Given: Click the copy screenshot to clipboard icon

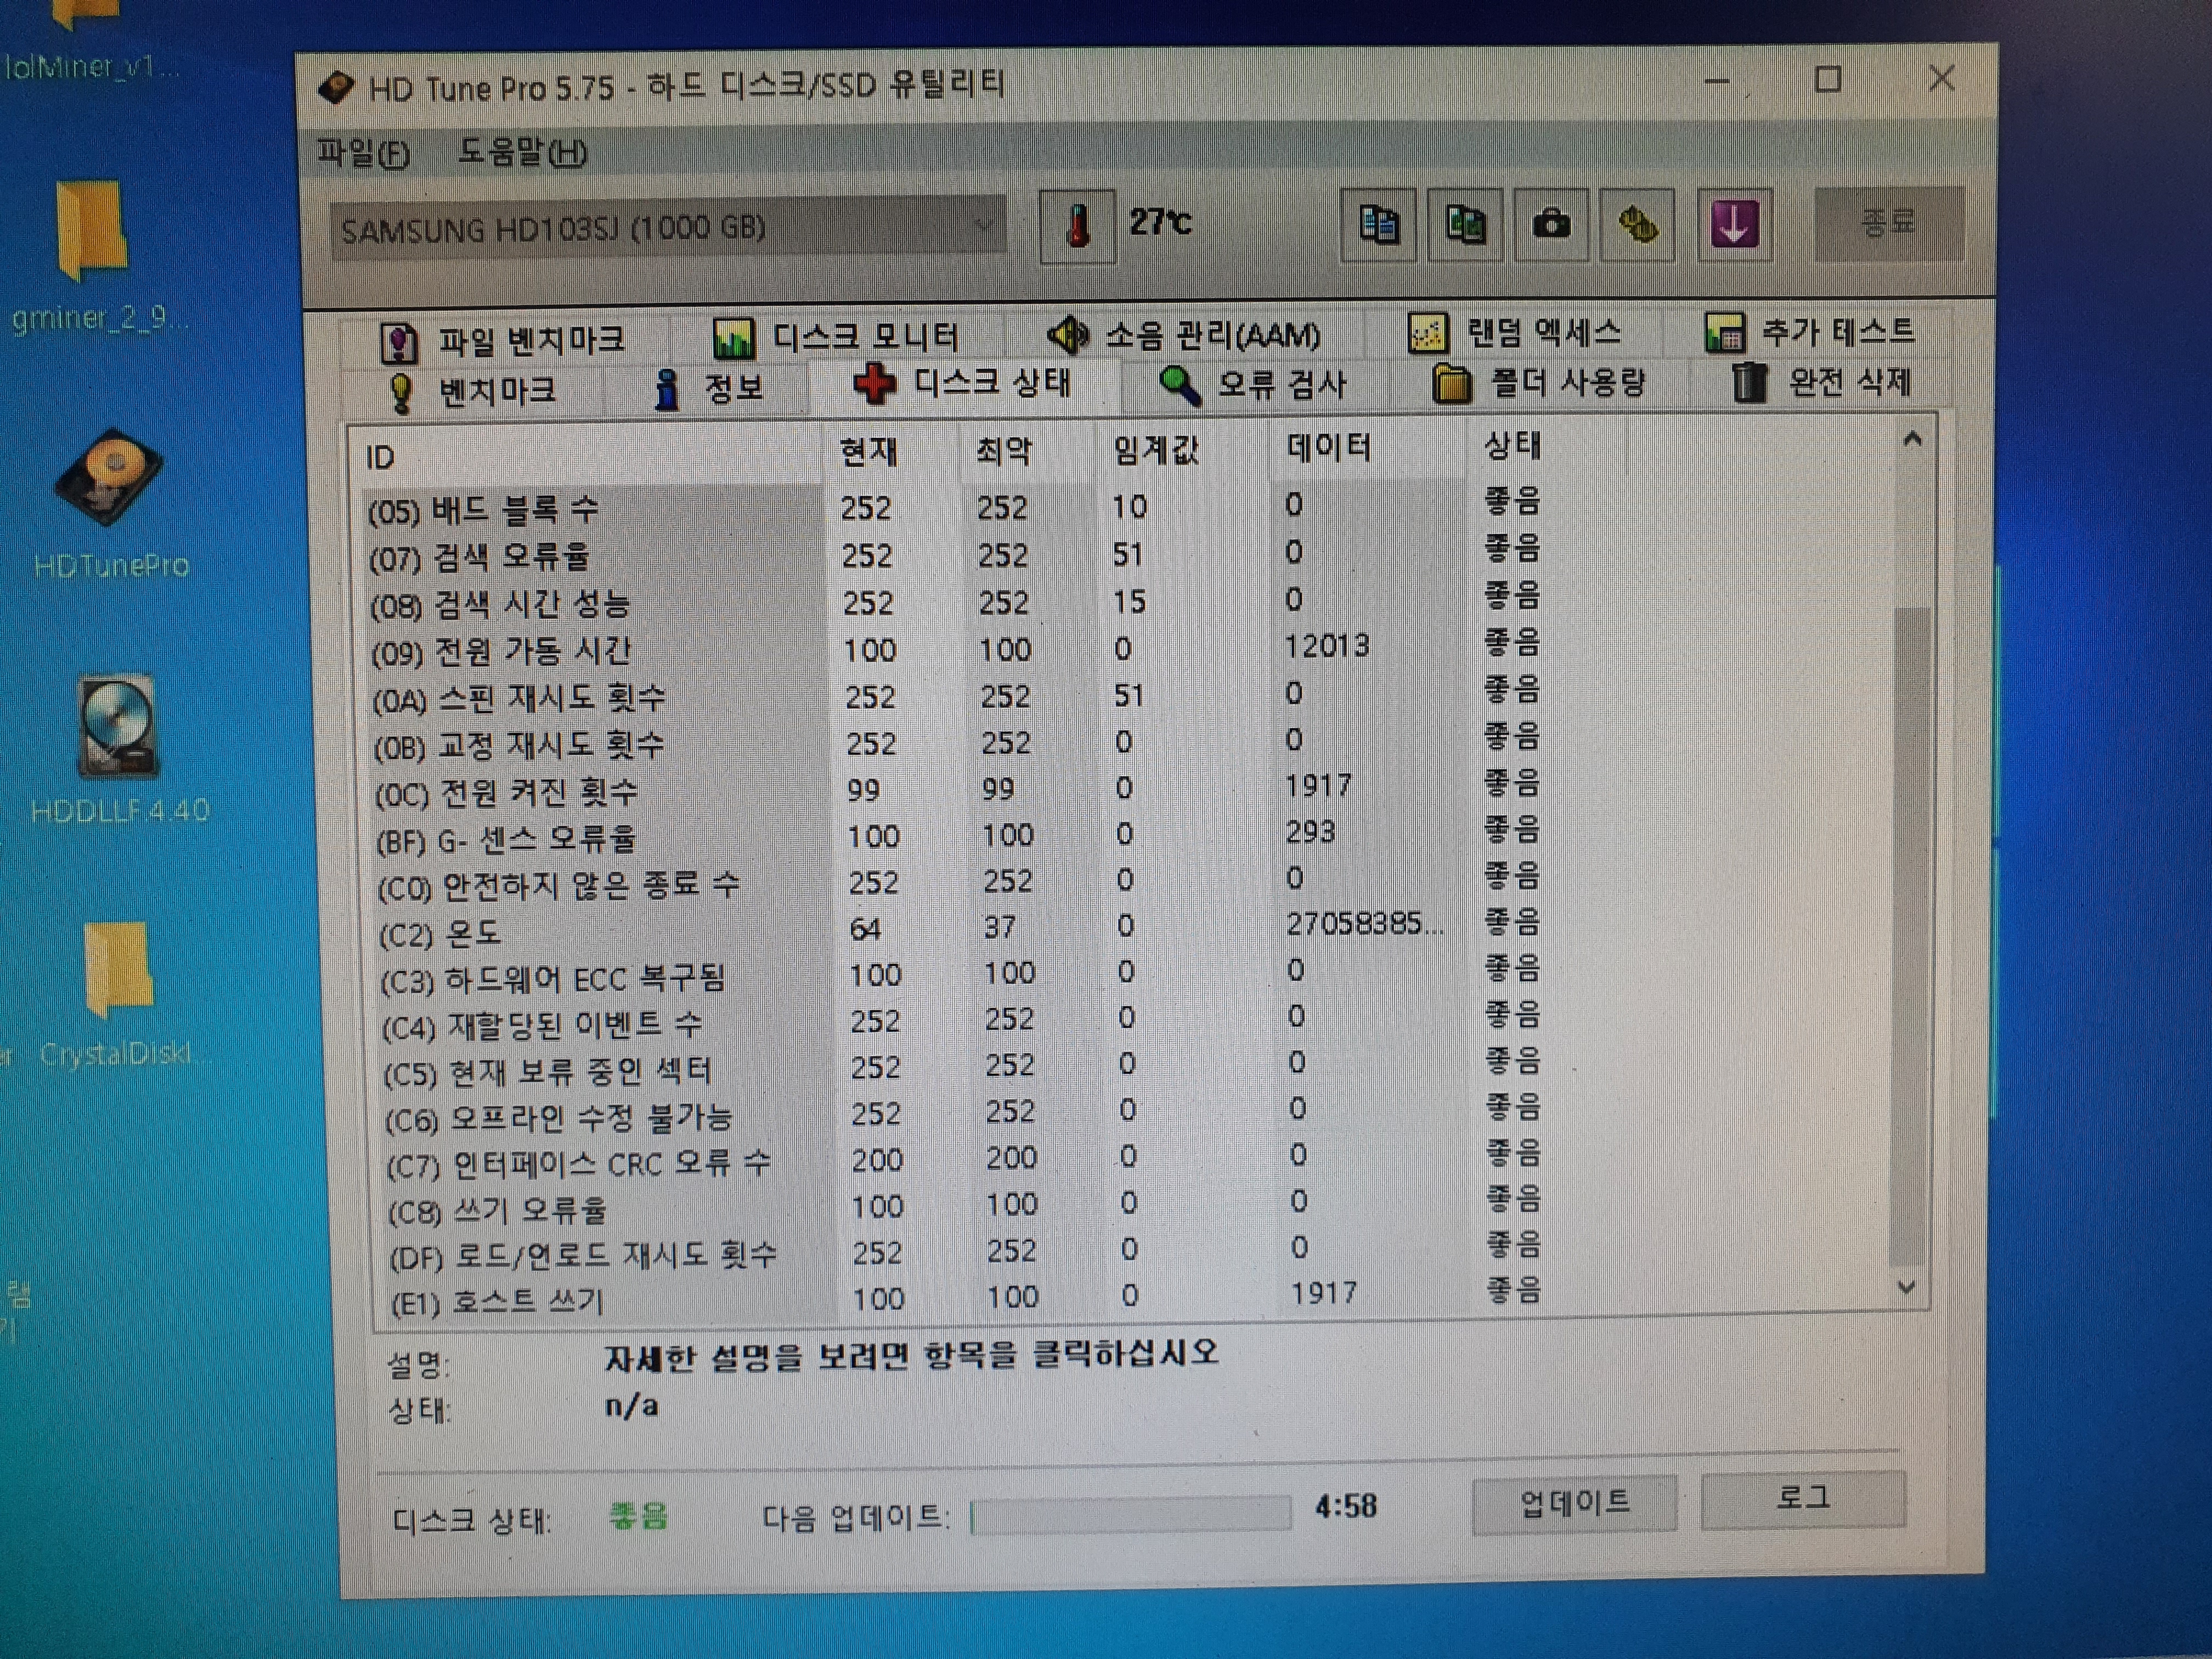Looking at the screenshot, I should pos(1465,225).
